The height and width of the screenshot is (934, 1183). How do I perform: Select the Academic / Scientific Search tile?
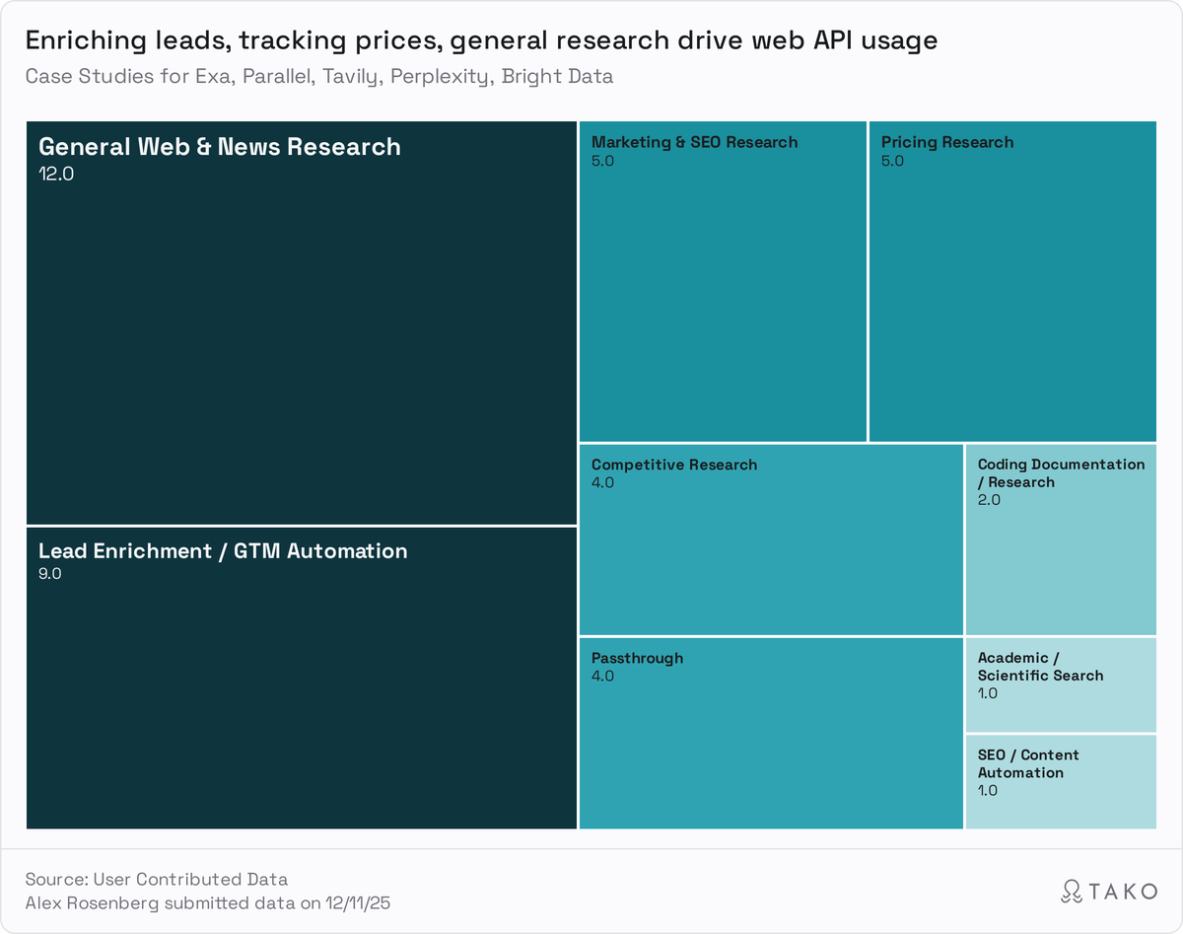(x=1061, y=684)
